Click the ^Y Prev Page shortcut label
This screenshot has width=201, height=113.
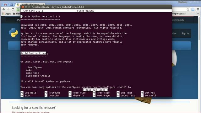101,93
